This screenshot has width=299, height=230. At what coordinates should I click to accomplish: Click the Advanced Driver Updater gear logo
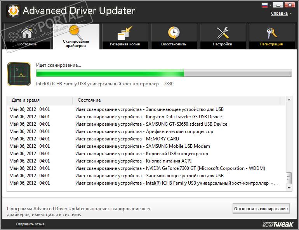coord(13,11)
